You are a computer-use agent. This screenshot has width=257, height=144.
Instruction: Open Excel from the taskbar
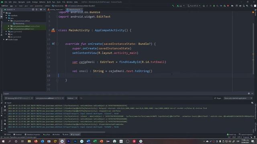point(95,141)
